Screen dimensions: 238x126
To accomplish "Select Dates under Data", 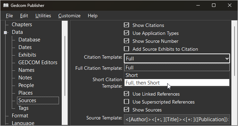I will tap(25, 47).
